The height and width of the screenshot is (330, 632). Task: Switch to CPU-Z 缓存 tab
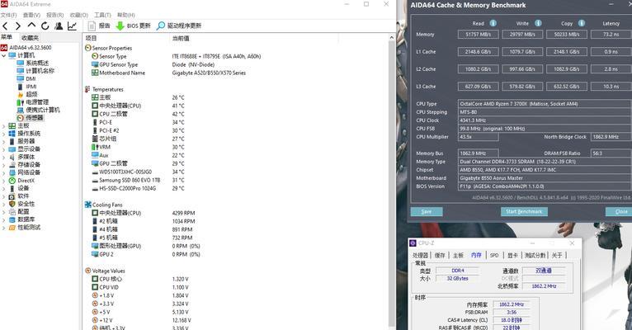(x=440, y=256)
